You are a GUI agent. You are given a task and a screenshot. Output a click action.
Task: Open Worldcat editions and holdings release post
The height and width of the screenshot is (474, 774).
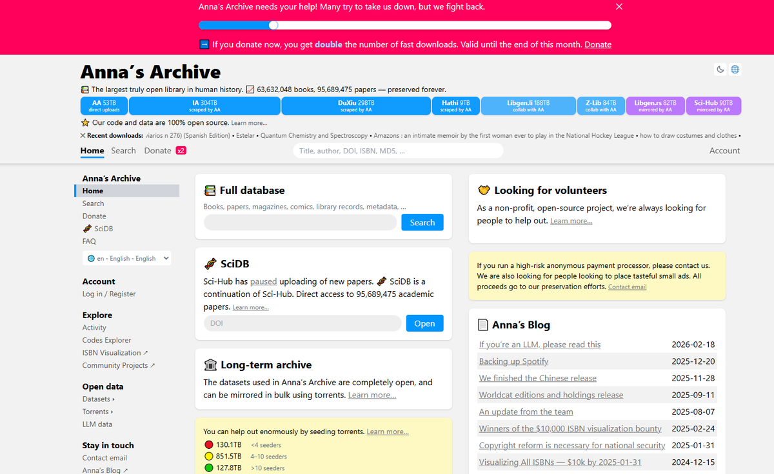tap(551, 395)
